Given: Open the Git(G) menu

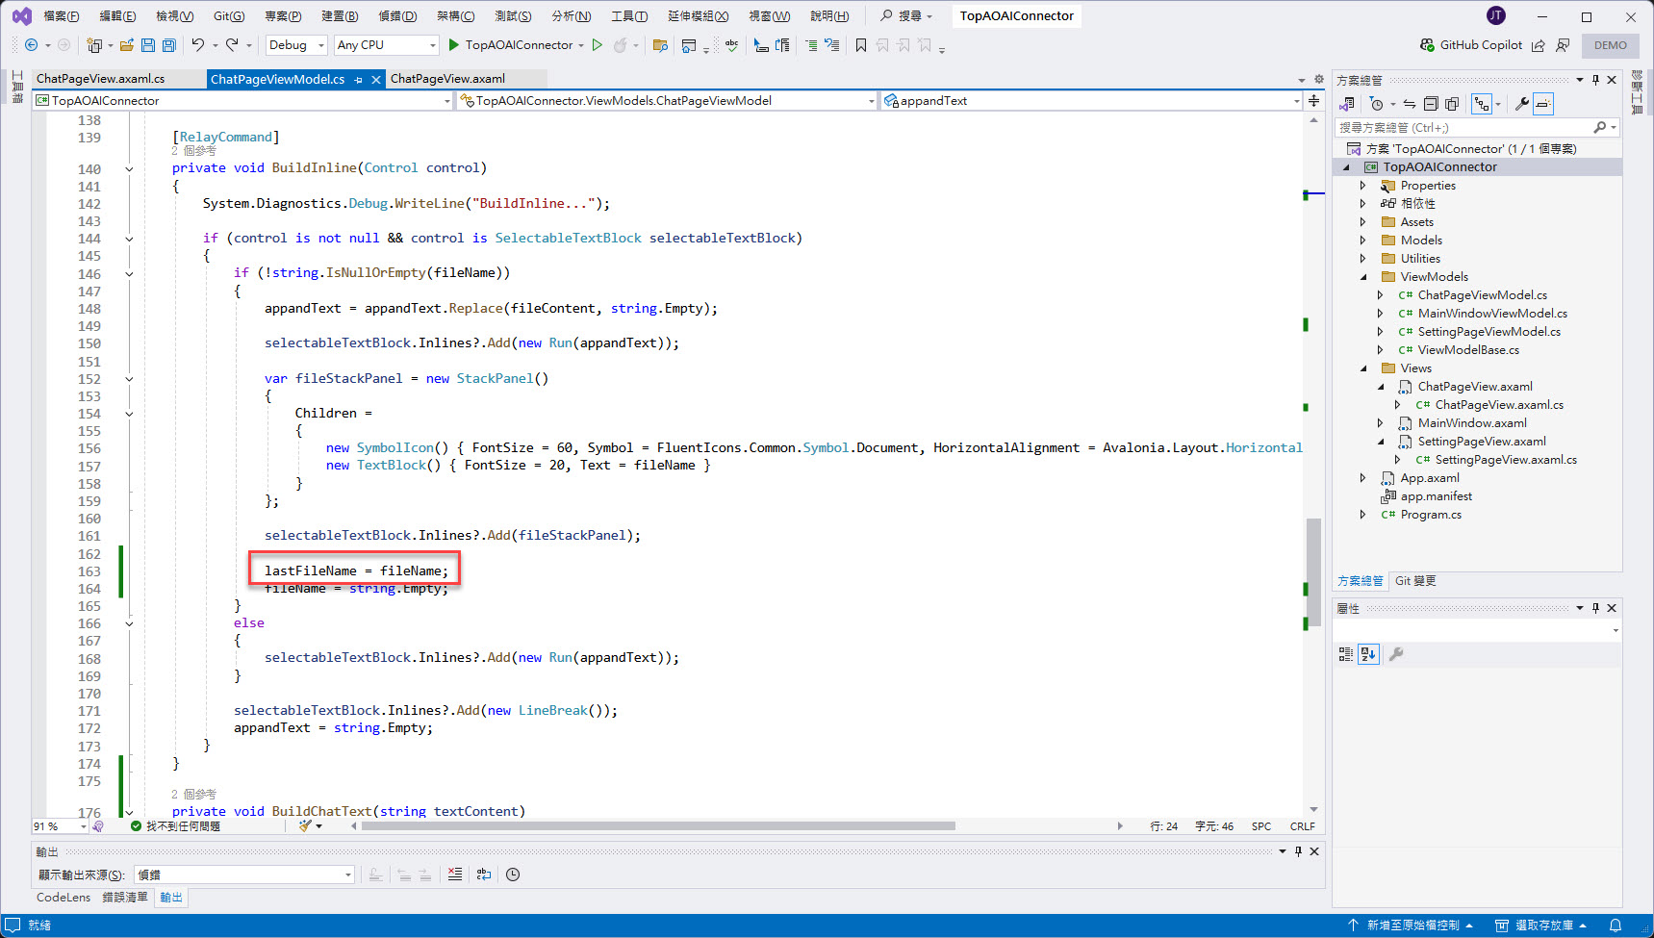Looking at the screenshot, I should coord(229,16).
